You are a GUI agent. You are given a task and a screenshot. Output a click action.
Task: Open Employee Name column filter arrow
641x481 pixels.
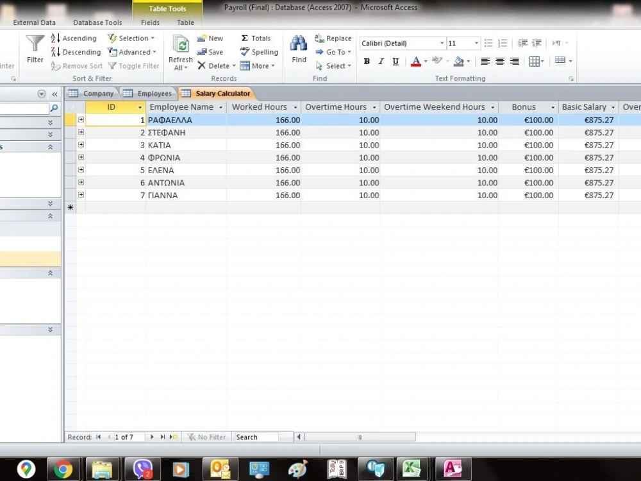pyautogui.click(x=221, y=107)
